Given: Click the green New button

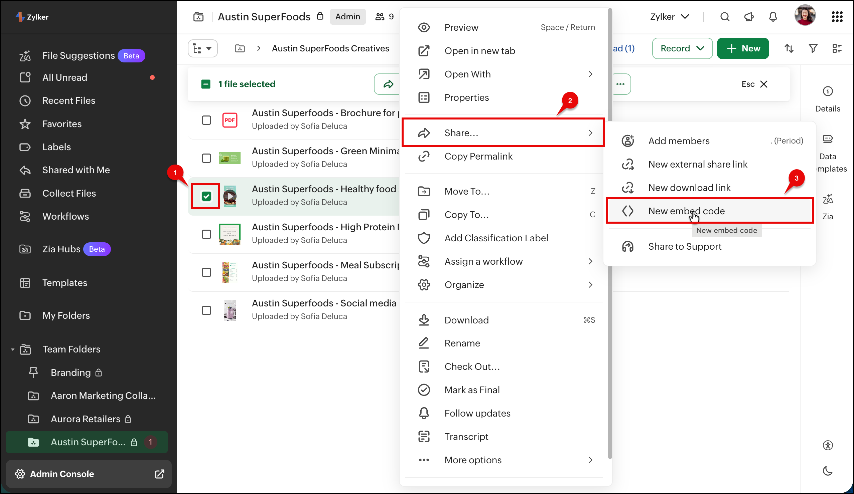Looking at the screenshot, I should click(743, 48).
